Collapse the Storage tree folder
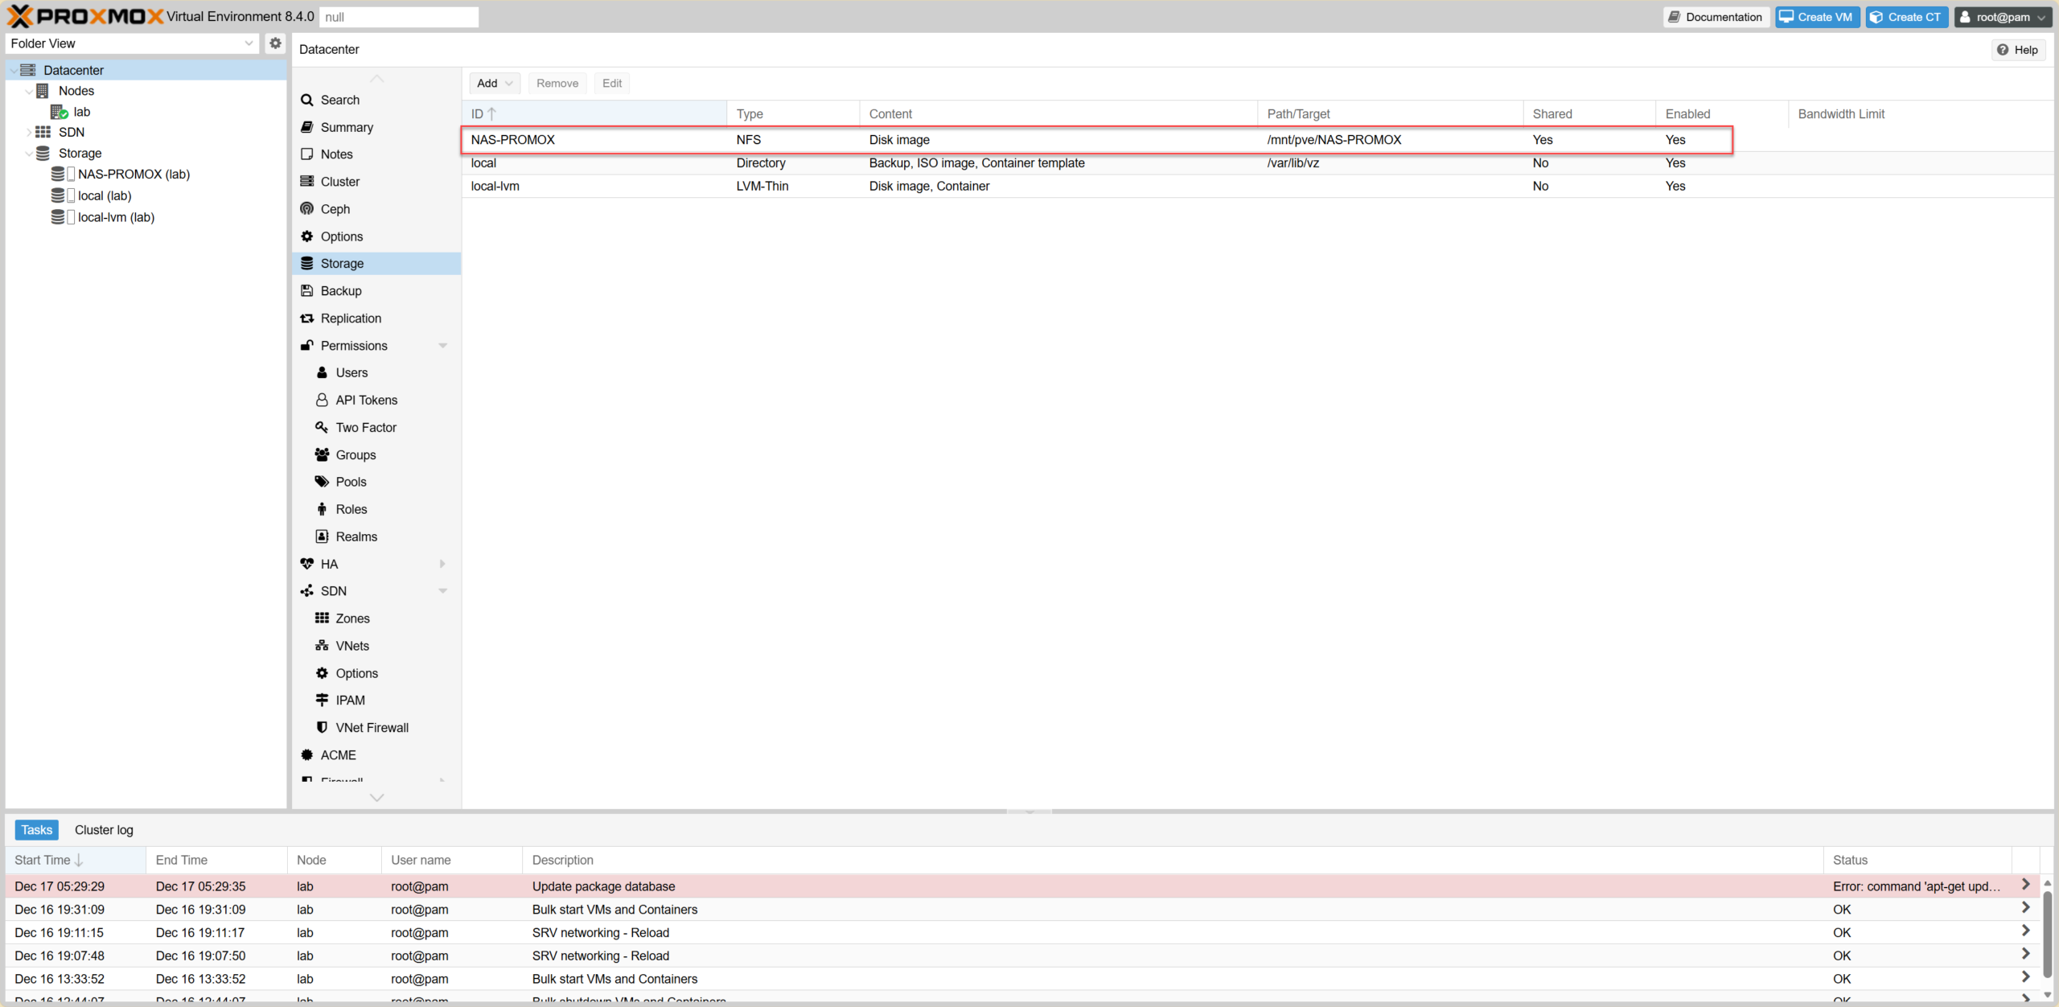Viewport: 2059px width, 1007px height. [x=29, y=153]
